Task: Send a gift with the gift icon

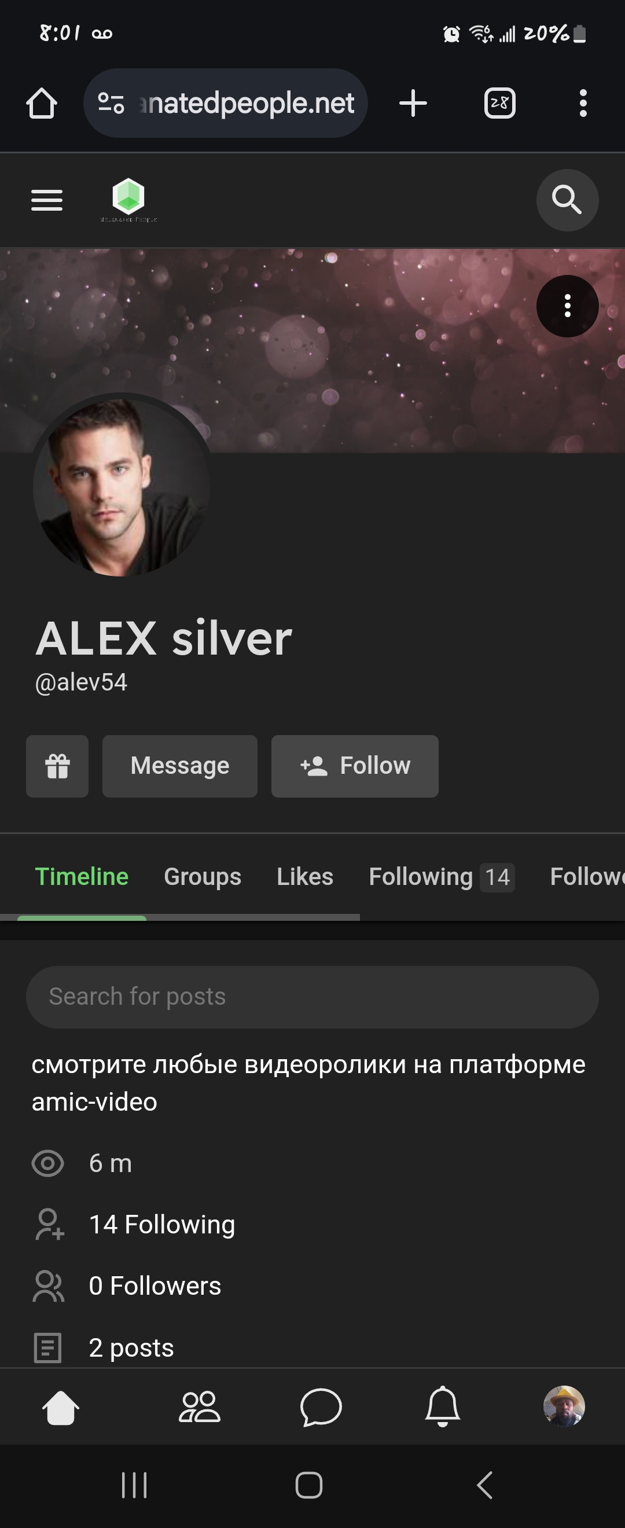Action: [x=57, y=766]
